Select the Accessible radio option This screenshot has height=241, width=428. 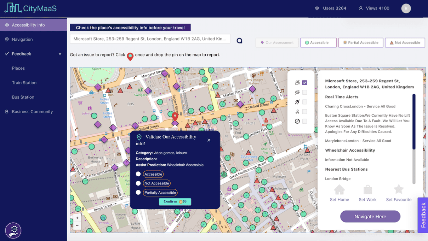[138, 174]
